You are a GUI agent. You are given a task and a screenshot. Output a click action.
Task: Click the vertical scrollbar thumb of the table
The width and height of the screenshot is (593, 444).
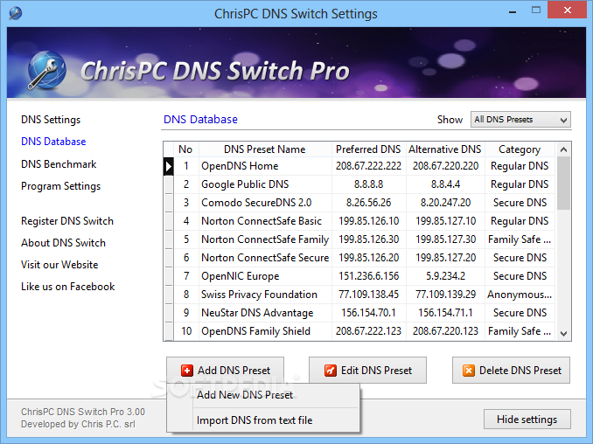[563, 184]
